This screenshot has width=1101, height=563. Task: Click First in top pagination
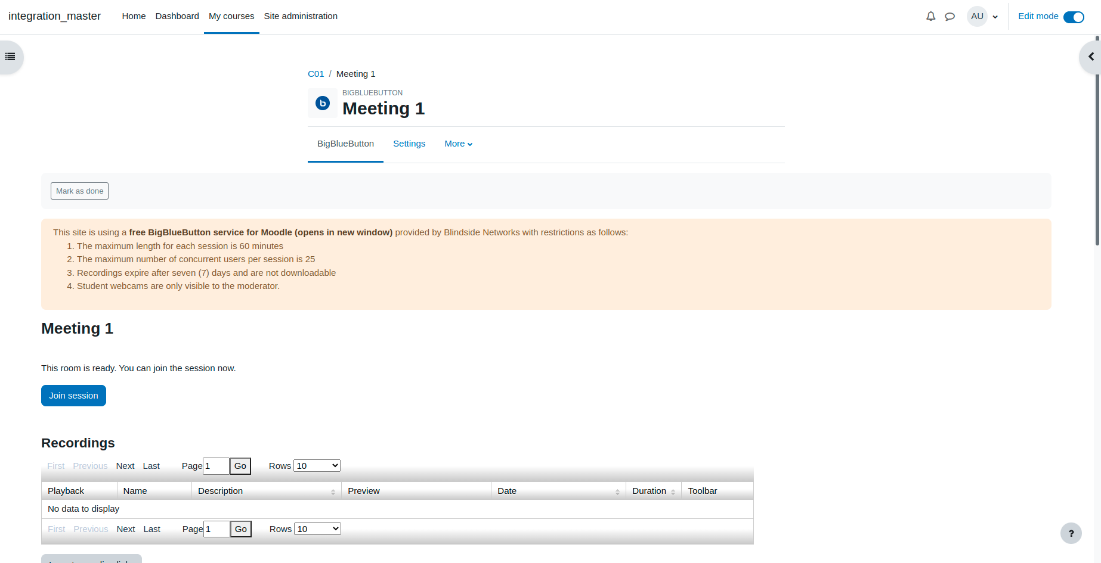[x=56, y=466]
